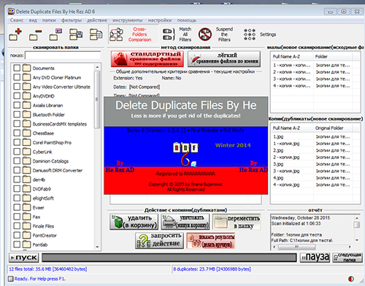Image resolution: width=365 pixels, height=286 pixels.
Task: Click folder list scroll up arrow
Action: [97, 67]
